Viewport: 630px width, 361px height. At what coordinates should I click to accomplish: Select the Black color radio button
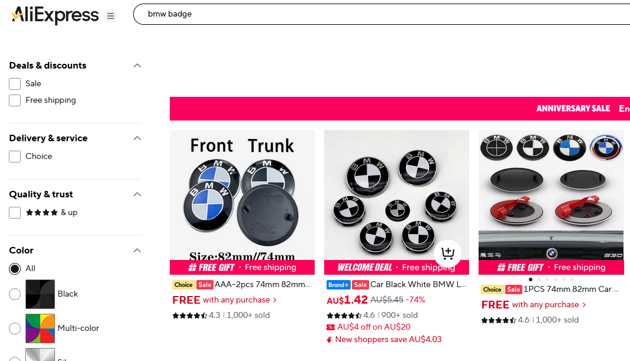[15, 294]
